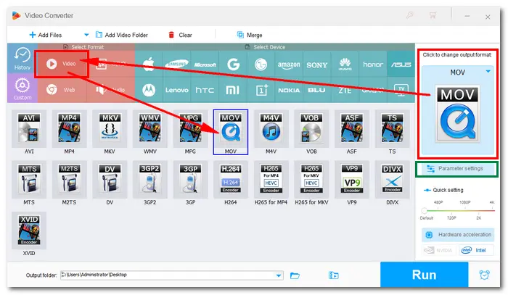Open the Google device presets

point(233,65)
